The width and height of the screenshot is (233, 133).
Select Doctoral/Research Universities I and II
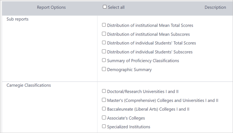104,91
